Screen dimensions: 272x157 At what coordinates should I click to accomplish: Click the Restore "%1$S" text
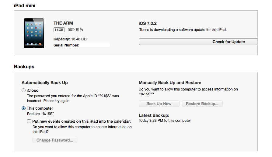tap(40, 114)
